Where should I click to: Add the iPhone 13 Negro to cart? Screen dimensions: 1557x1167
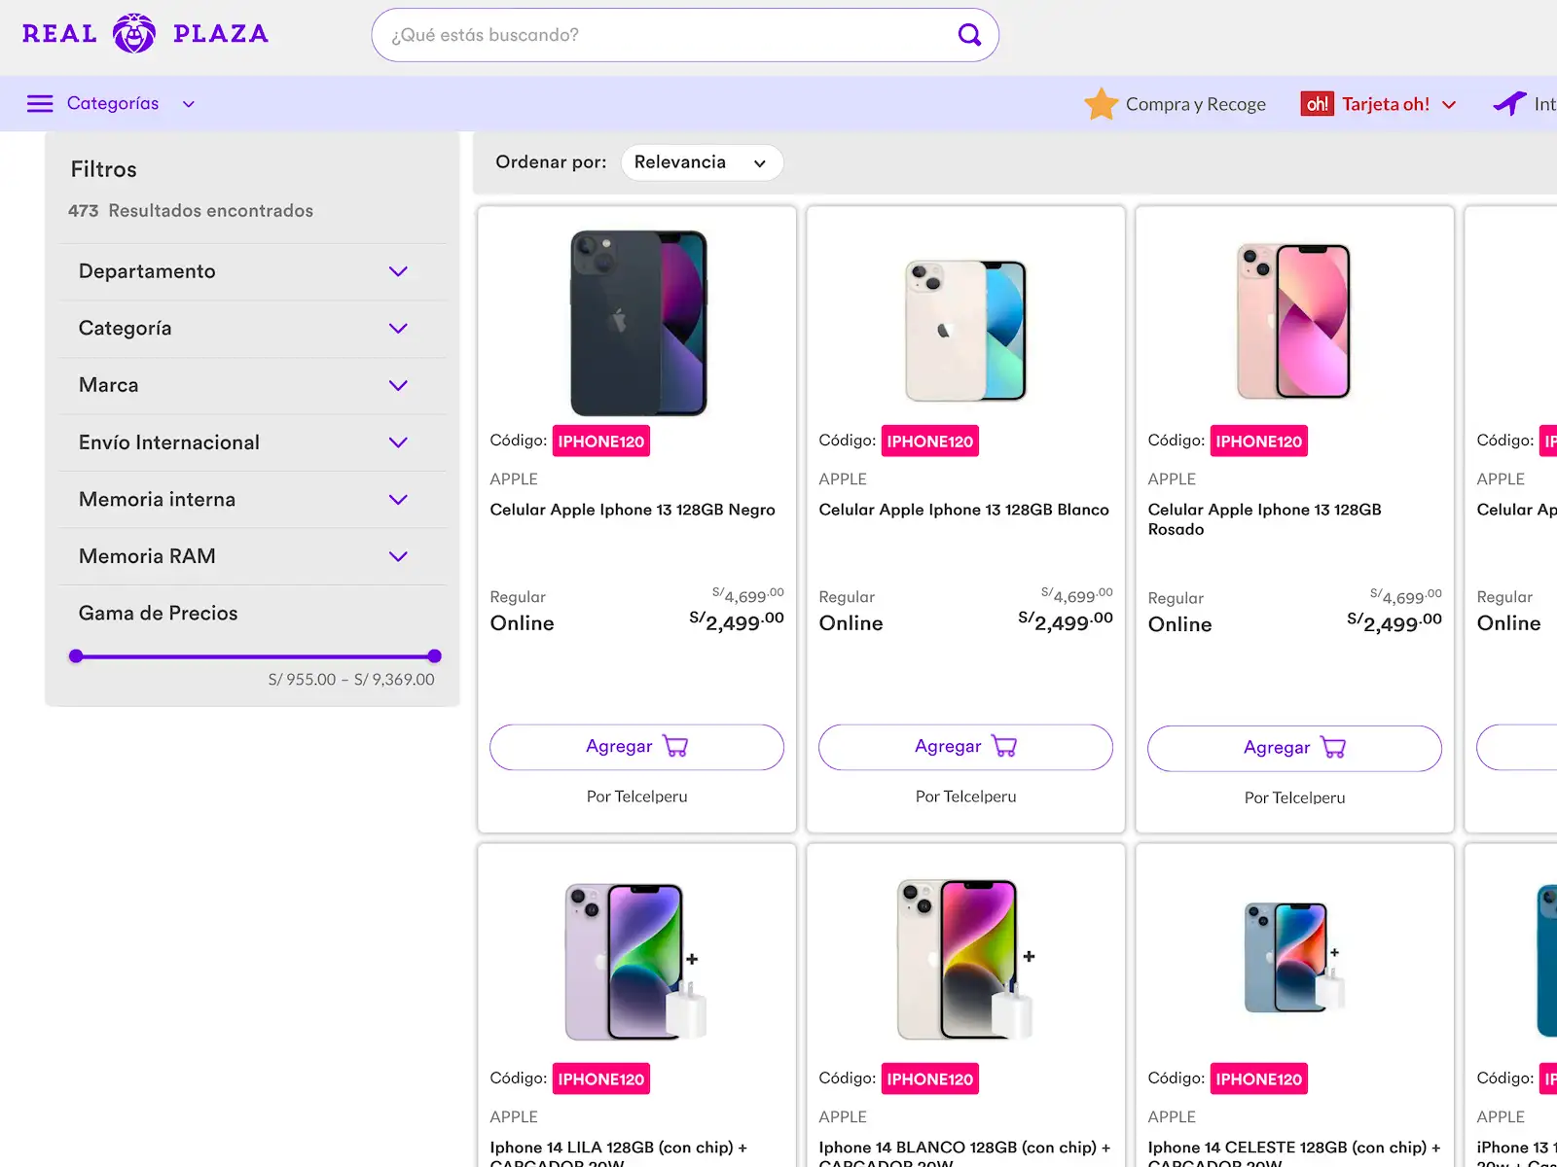[x=636, y=747]
